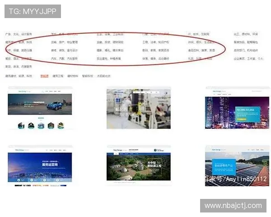Choose the 体育、健身、运动器材 category
The width and height of the screenshot is (271, 217).
(156, 58)
